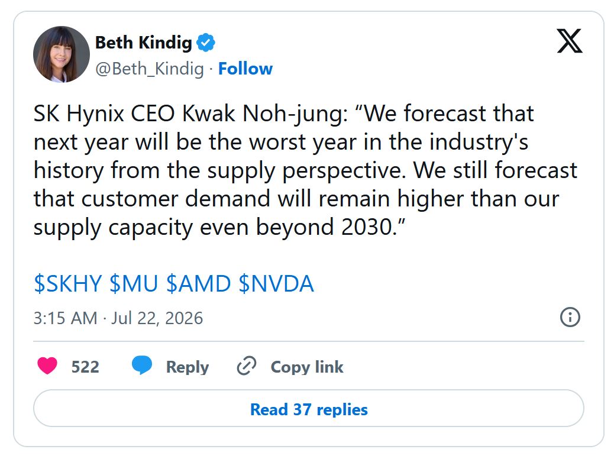The height and width of the screenshot is (459, 614).
Task: Follow Beth Kindig
Action: [245, 69]
